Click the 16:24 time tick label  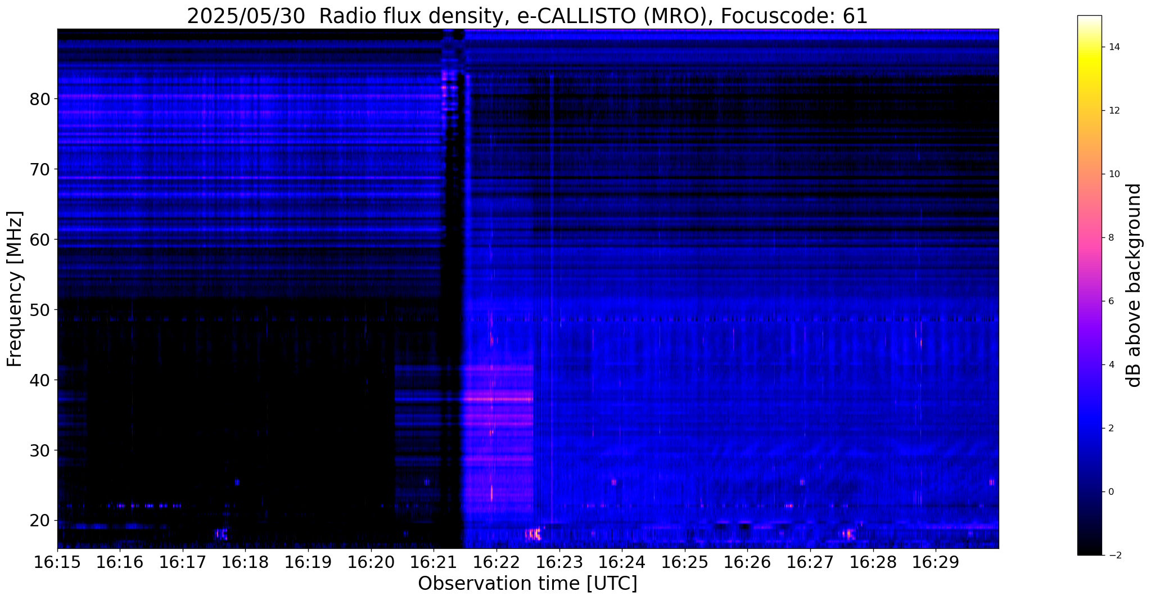click(x=622, y=562)
